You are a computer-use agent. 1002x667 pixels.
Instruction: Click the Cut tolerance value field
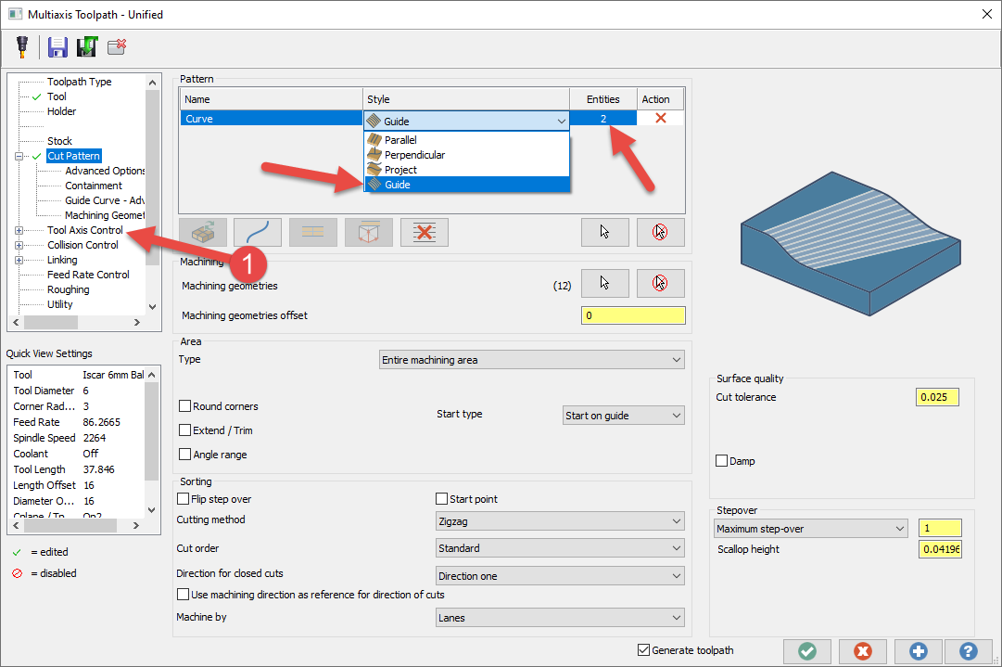click(937, 397)
